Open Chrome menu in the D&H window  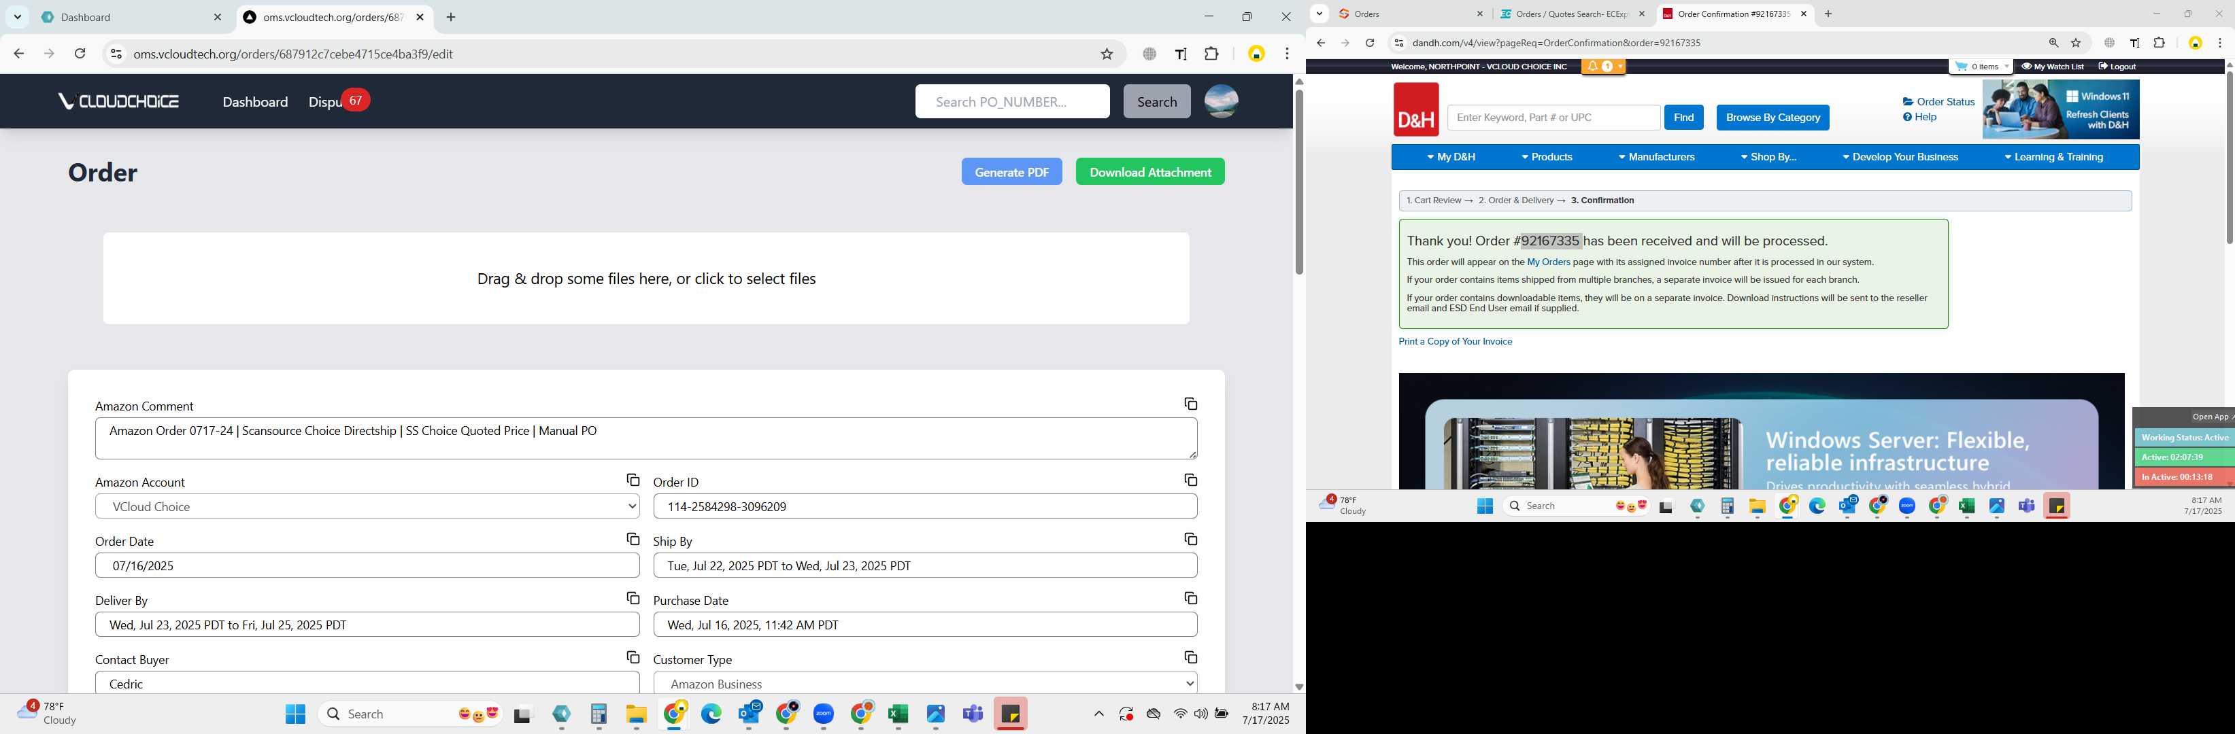[x=2220, y=42]
